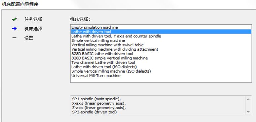Select Simple vertical milling machine
The image size is (256, 122).
(x=161, y=40)
